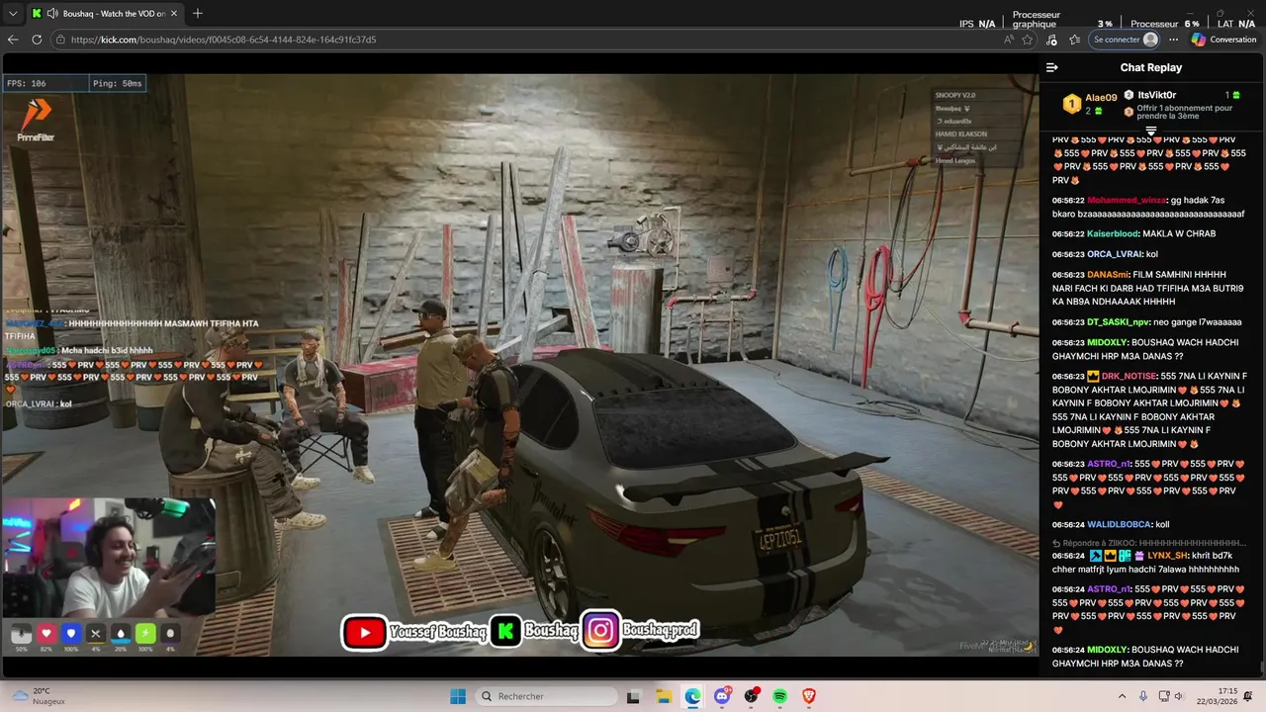Open a new browser tab
This screenshot has height=712, width=1266.
coord(198,14)
